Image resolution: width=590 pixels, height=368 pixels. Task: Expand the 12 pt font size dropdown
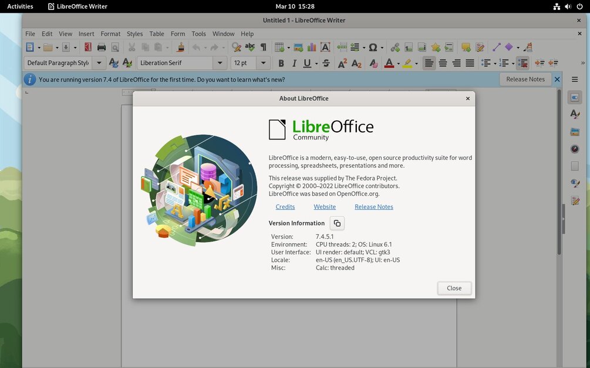point(264,63)
